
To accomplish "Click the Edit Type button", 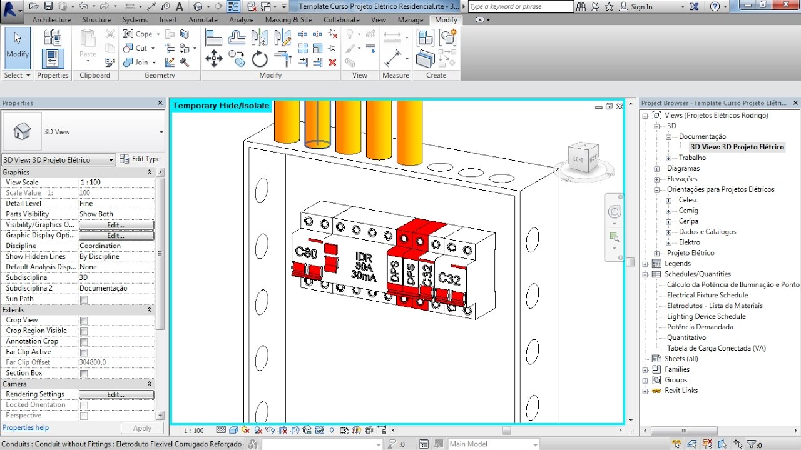I will (x=140, y=159).
